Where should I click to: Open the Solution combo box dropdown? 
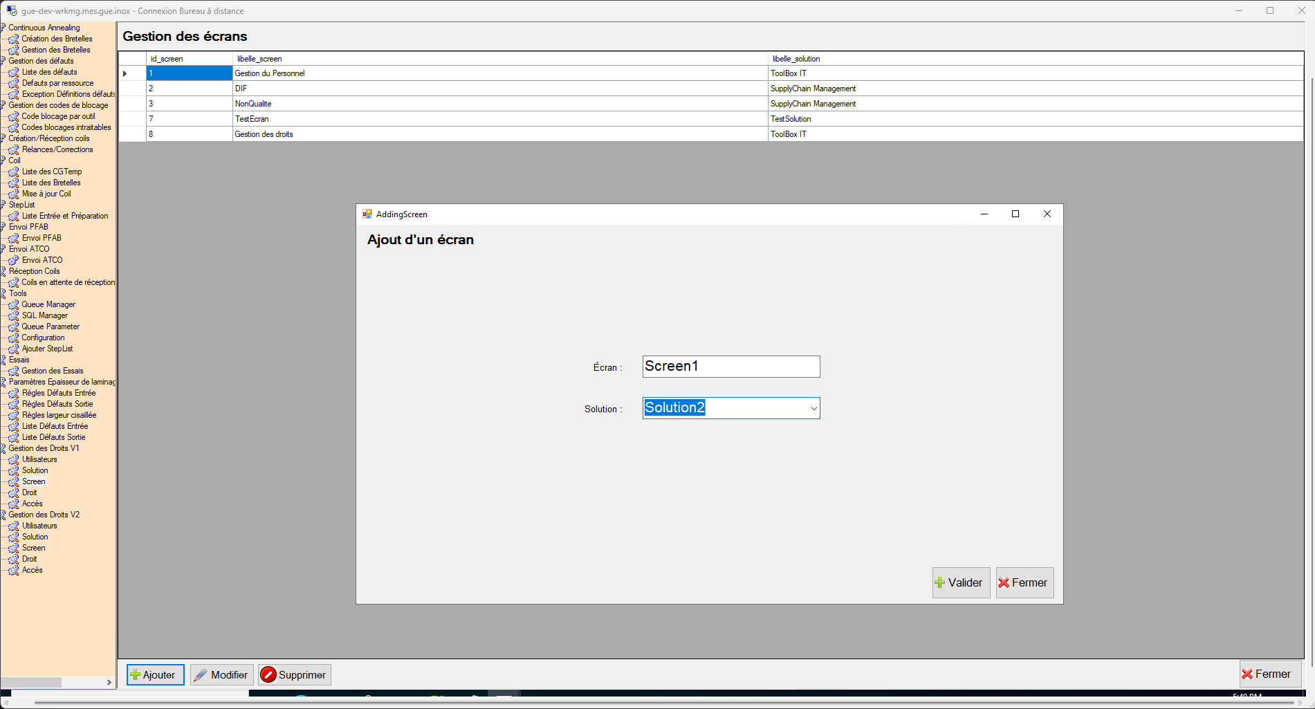(813, 408)
